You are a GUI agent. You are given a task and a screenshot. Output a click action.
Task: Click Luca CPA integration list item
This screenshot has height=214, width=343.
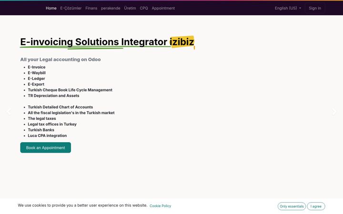(47, 136)
